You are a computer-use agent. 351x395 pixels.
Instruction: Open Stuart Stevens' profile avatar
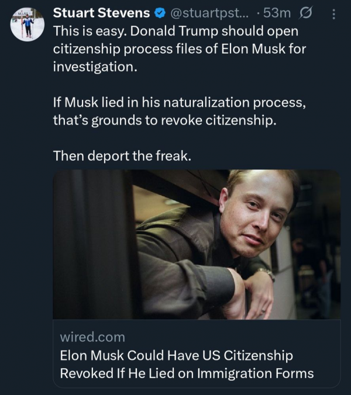click(27, 25)
